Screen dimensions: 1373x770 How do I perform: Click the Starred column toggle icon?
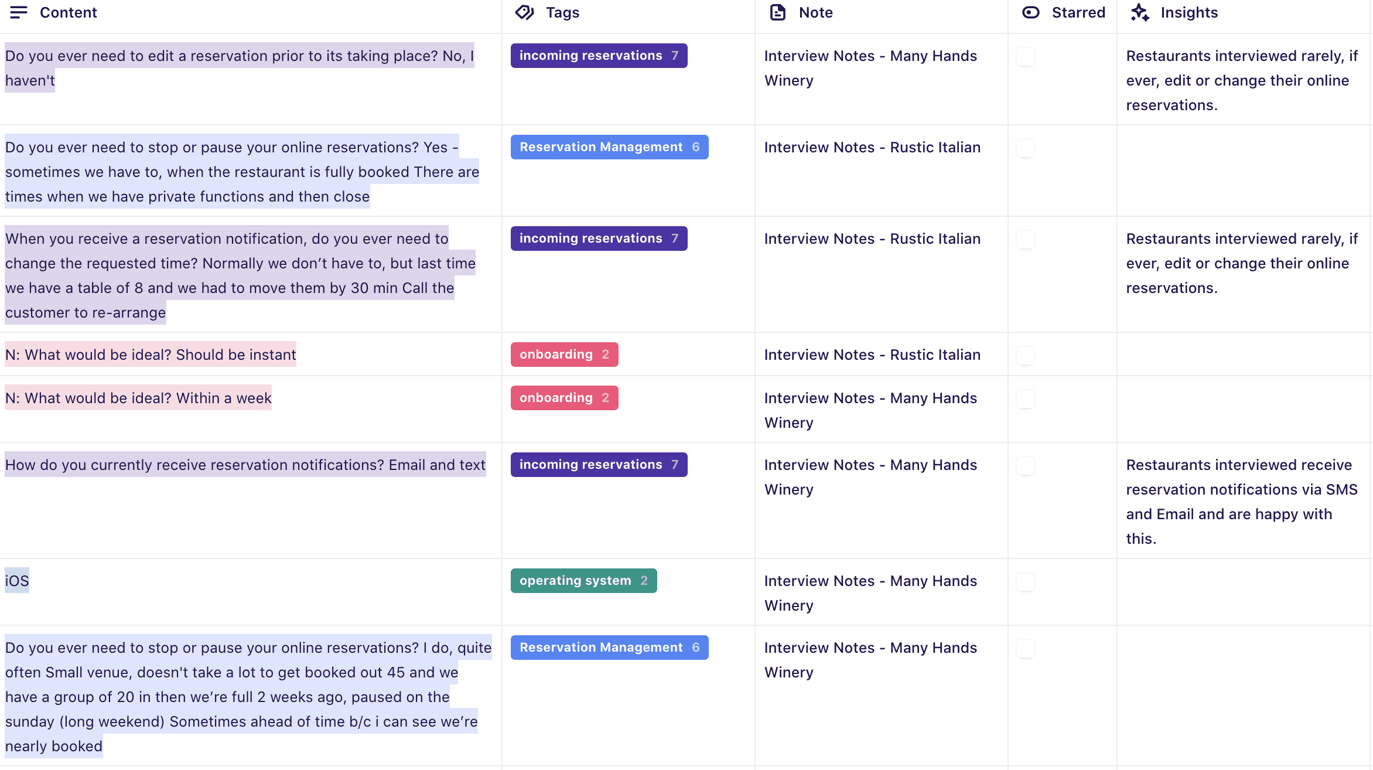click(x=1030, y=12)
